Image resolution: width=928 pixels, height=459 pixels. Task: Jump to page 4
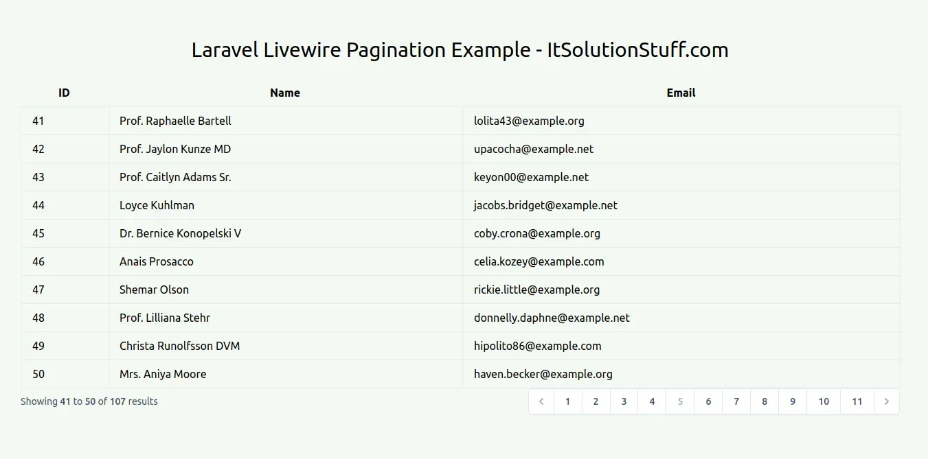pos(652,401)
